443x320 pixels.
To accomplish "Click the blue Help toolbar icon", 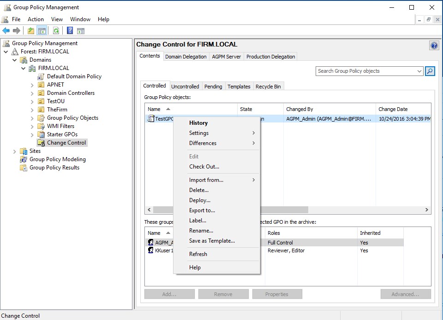I will (70, 31).
